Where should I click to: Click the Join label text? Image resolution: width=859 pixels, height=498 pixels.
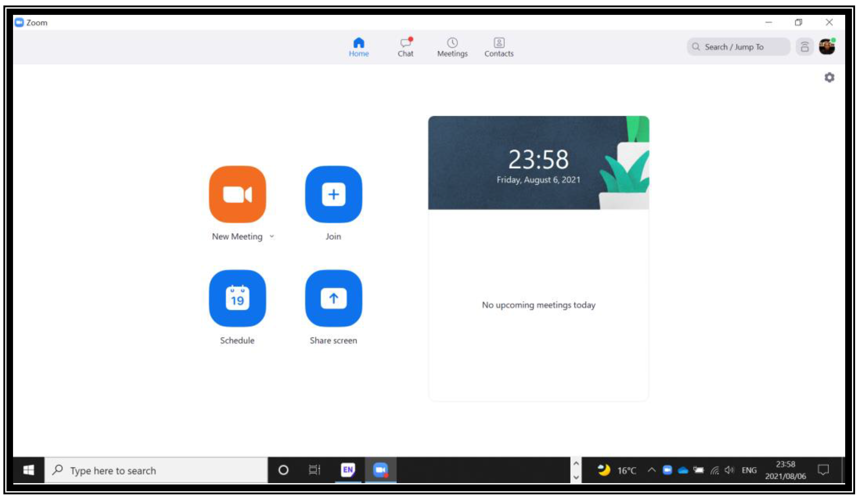[x=333, y=237]
